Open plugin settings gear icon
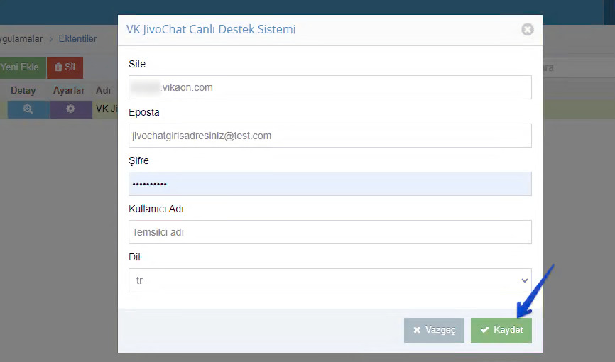This screenshot has height=362, width=615. [70, 109]
